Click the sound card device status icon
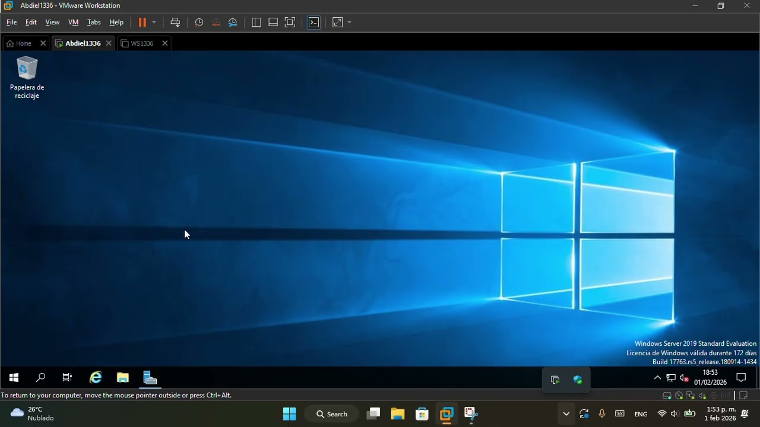Screen dimensions: 760x427 click(702, 396)
